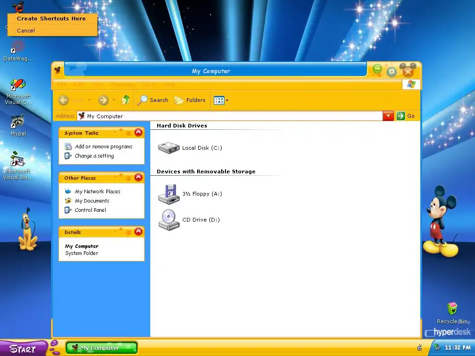Open the Search pane
Image resolution: width=475 pixels, height=356 pixels.
(153, 100)
